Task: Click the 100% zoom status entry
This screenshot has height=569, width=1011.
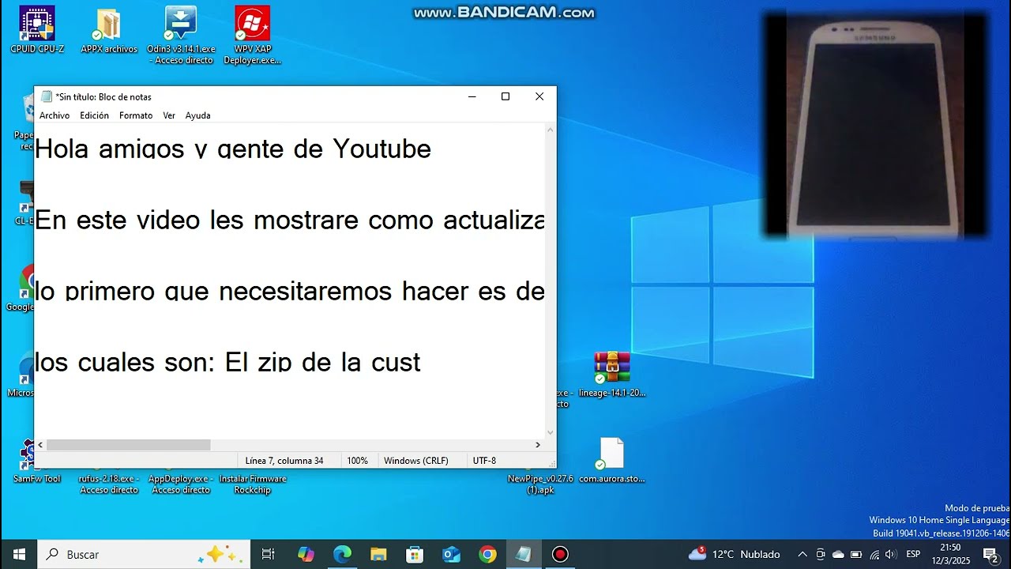Action: pos(357,461)
